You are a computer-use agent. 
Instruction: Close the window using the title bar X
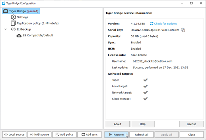(x=201, y=3)
